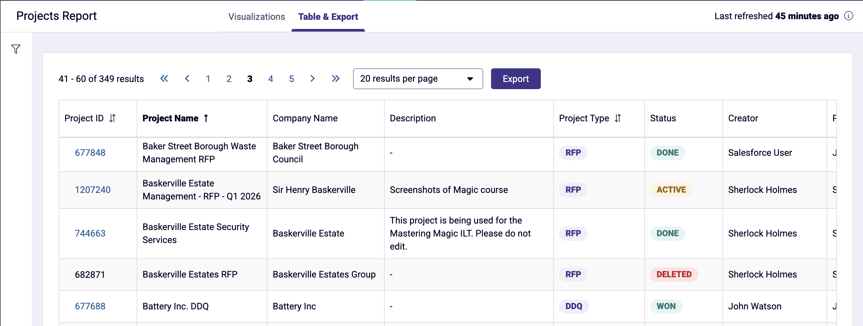Go to page 2
Viewport: 863px width, 326px height.
229,79
